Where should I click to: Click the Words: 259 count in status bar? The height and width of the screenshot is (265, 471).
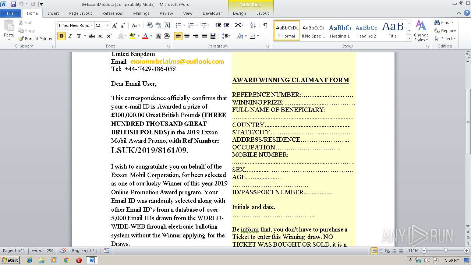[x=43, y=251]
